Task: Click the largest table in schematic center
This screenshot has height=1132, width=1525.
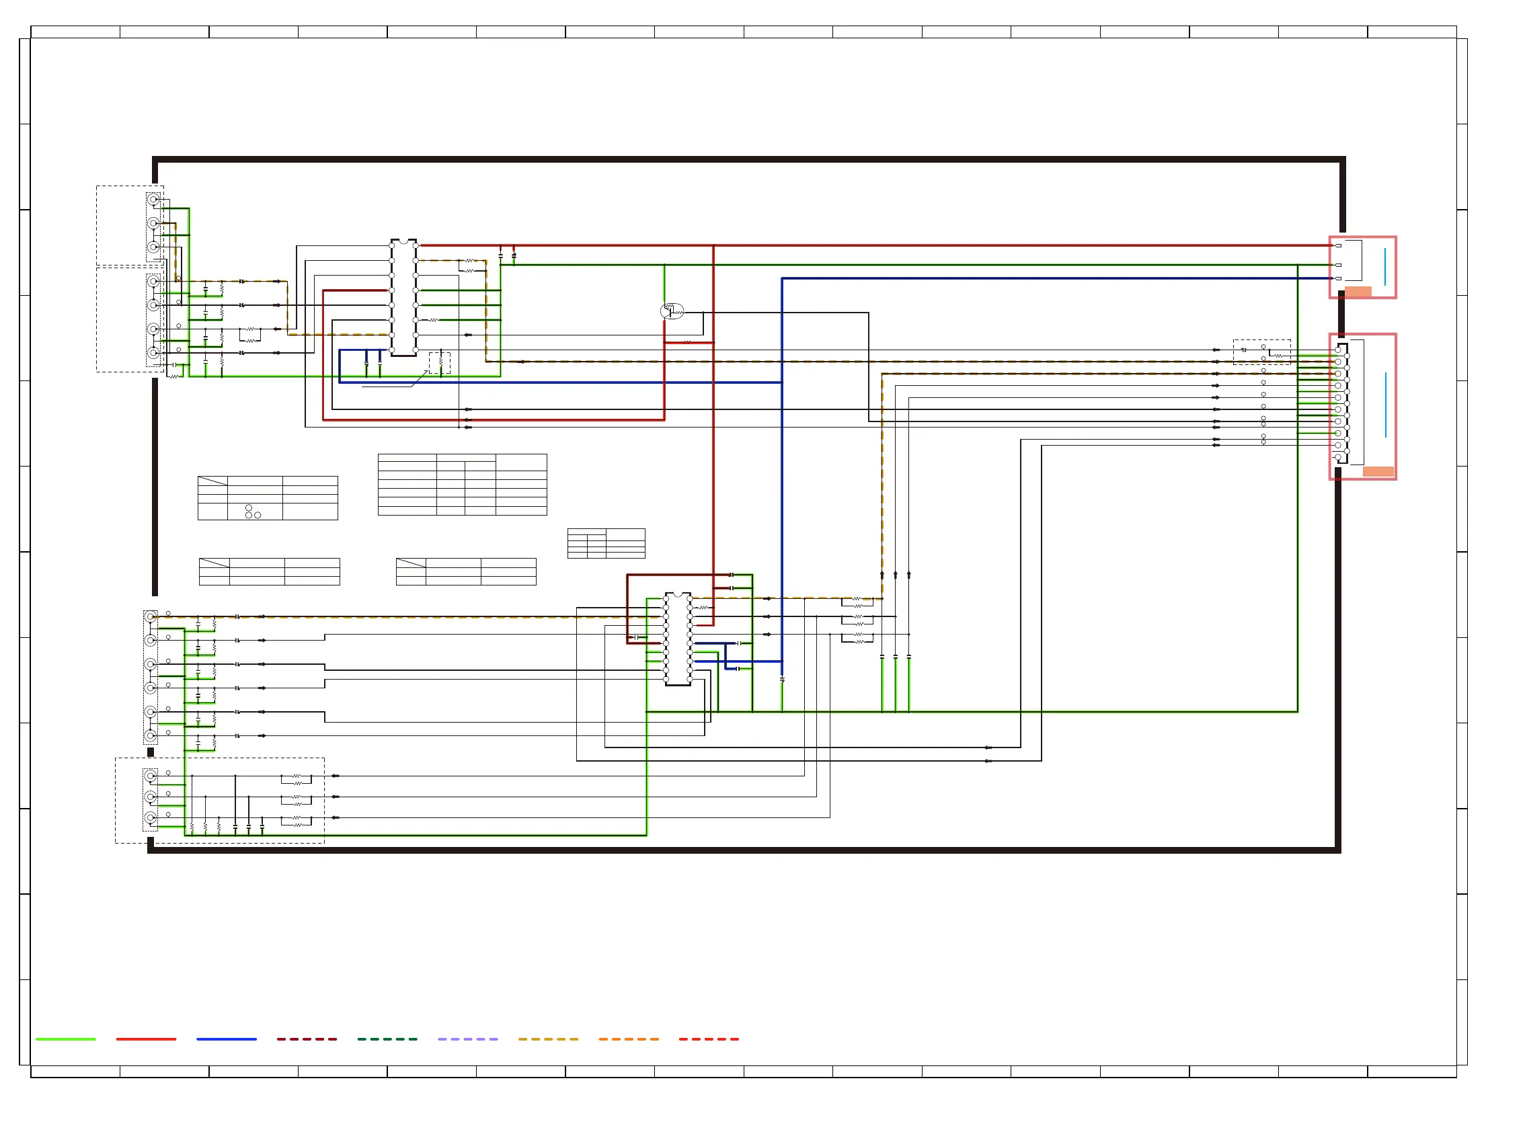Action: [462, 485]
